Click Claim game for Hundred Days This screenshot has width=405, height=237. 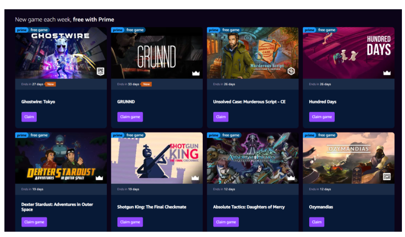(322, 117)
